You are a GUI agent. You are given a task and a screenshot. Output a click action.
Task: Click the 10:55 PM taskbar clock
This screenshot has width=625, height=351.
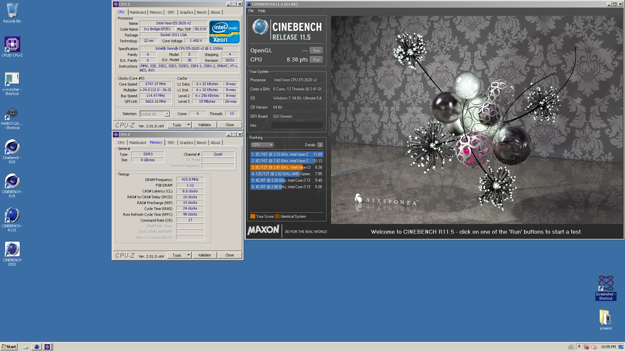tap(608, 347)
